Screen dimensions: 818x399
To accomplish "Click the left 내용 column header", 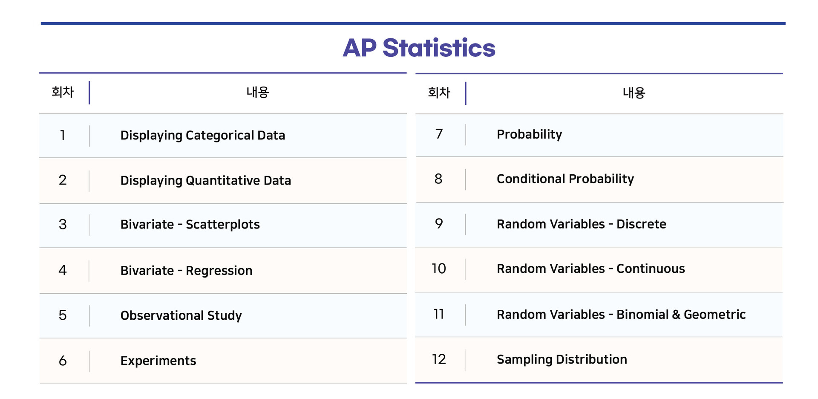I will coord(258,92).
